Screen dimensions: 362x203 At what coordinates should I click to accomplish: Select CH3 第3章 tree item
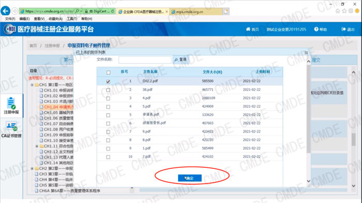click(54, 174)
